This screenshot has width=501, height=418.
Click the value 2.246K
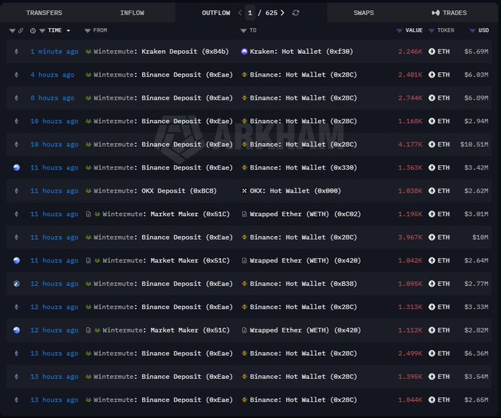point(410,52)
